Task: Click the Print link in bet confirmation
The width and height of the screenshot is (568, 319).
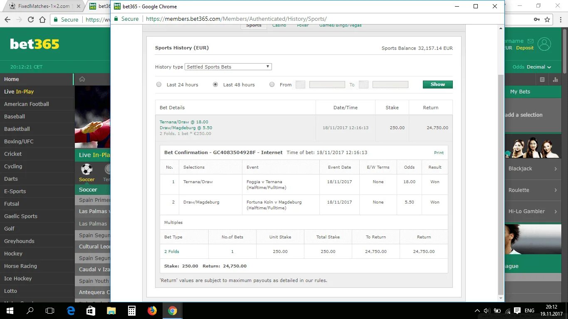Action: 439,153
